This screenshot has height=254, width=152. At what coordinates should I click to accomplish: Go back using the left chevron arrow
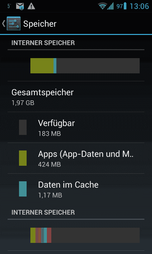click(x=3, y=23)
